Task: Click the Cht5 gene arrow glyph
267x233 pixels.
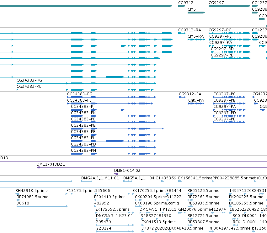Action: pos(196,13)
